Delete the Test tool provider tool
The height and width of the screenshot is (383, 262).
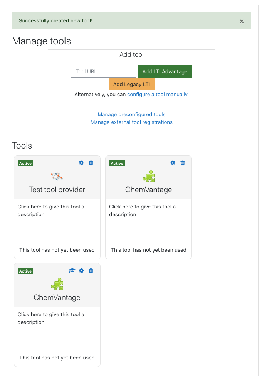coord(91,163)
